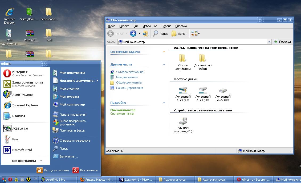Viewport: 301px width, 183px height.
Task: Select Локальный диск (C:) drive
Action: pos(183,94)
